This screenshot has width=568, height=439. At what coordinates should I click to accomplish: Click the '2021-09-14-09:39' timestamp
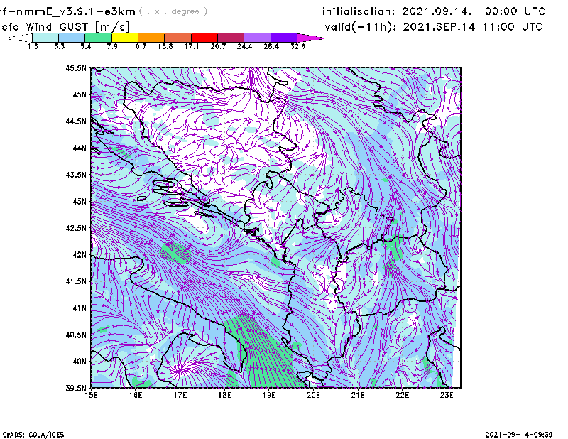[519, 434]
